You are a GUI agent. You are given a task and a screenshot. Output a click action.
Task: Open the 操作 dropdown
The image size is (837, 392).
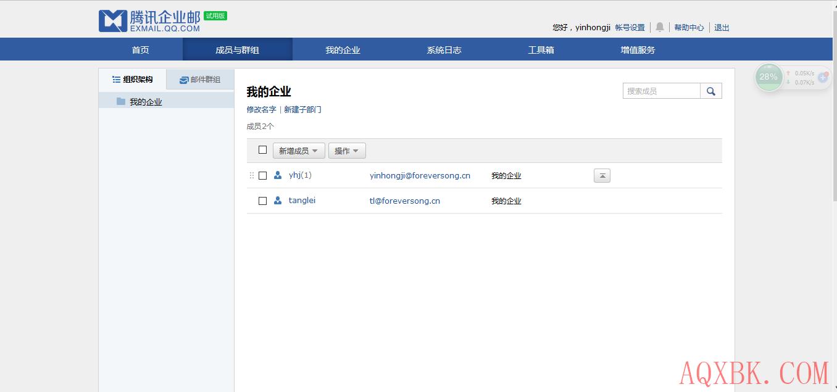coord(347,151)
